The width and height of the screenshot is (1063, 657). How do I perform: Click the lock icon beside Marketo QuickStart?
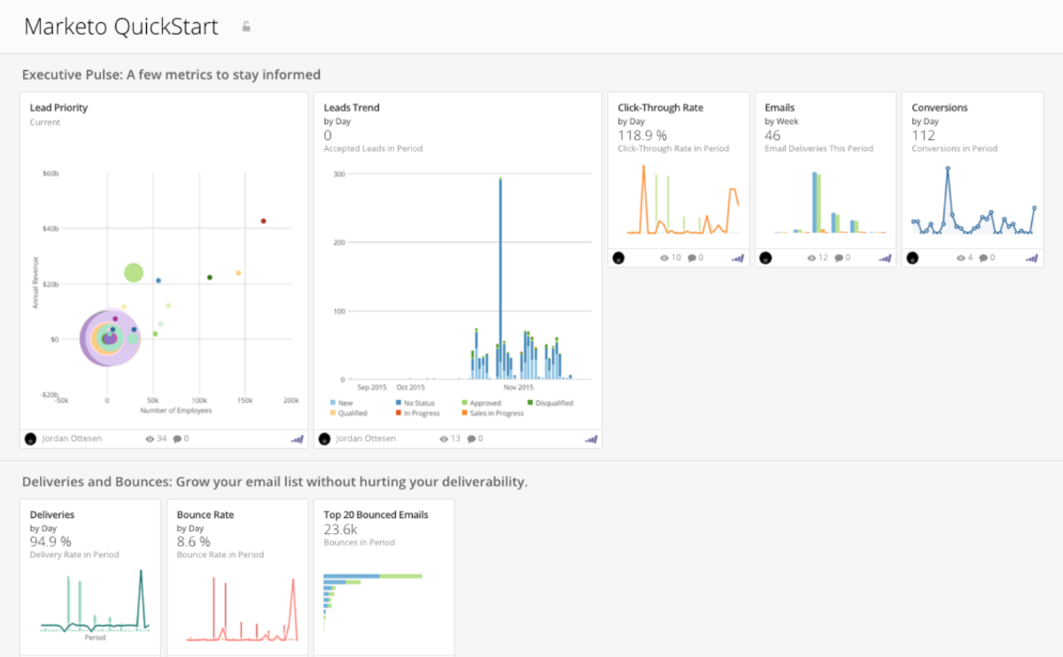[246, 27]
